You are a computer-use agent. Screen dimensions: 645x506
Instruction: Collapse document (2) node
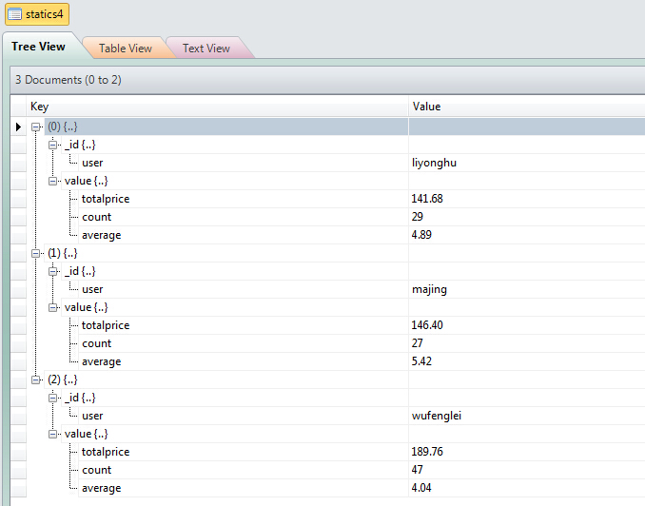(36, 379)
